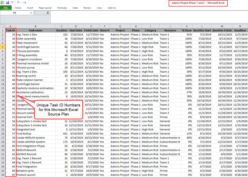The image size is (248, 177).
Task: Click the Undo icon
Action: [12, 2]
